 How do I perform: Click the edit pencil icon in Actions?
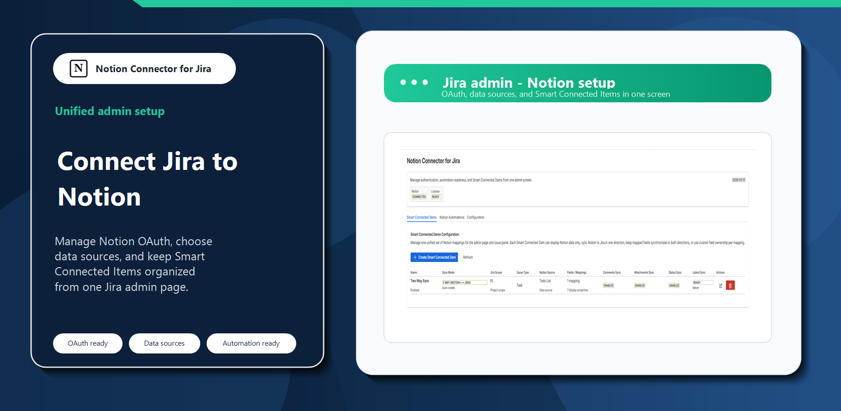(721, 285)
